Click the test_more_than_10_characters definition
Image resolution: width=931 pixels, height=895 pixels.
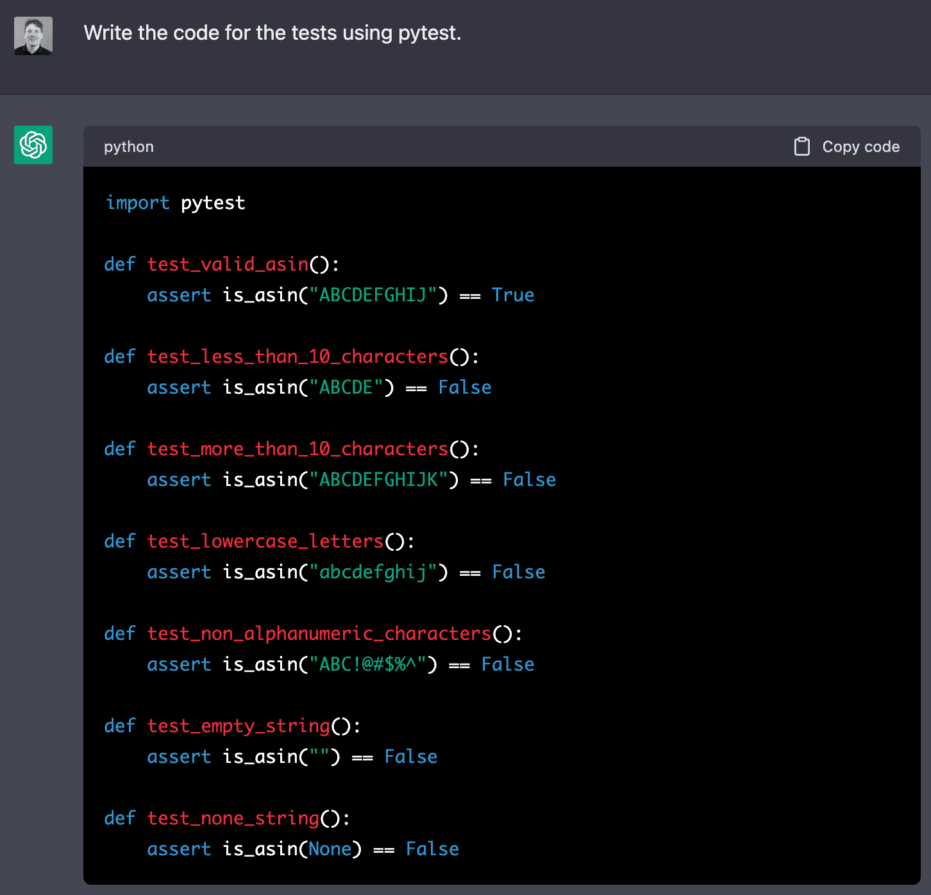[x=299, y=449]
